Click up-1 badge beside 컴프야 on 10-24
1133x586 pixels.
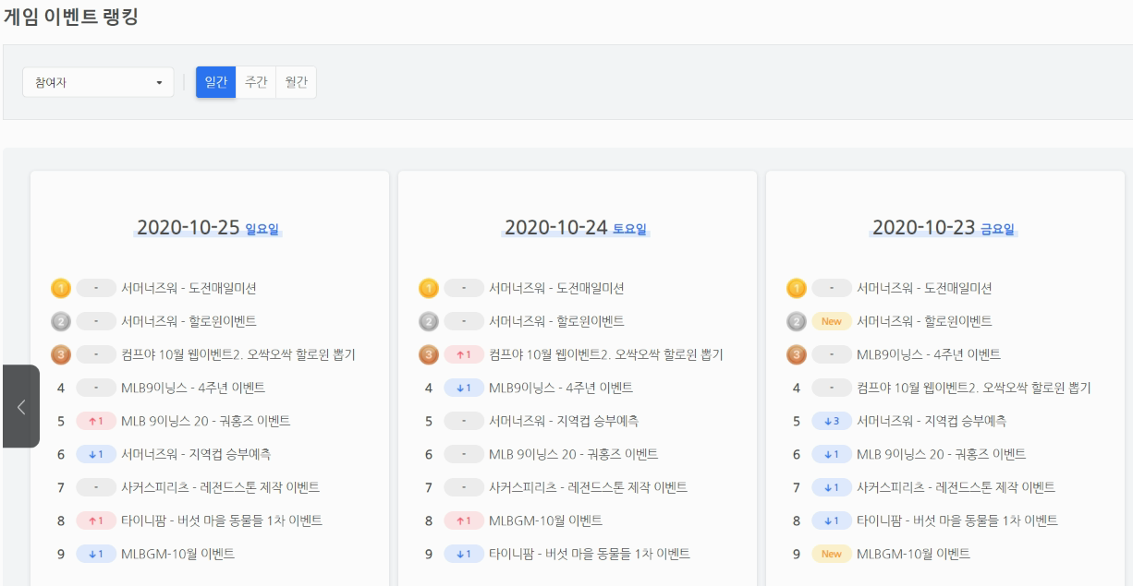pyautogui.click(x=464, y=354)
